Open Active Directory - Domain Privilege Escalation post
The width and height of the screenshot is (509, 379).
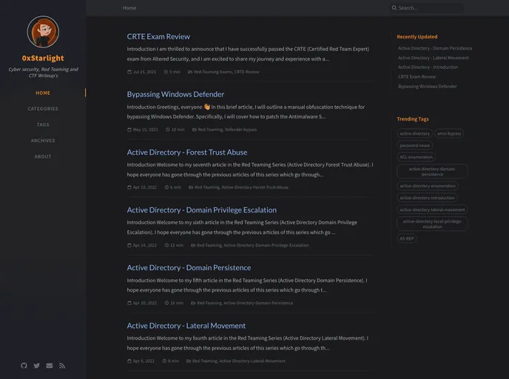202,210
